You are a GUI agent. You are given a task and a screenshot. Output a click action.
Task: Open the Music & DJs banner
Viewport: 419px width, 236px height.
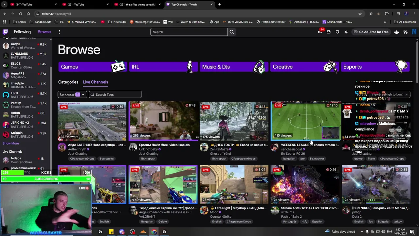point(234,67)
